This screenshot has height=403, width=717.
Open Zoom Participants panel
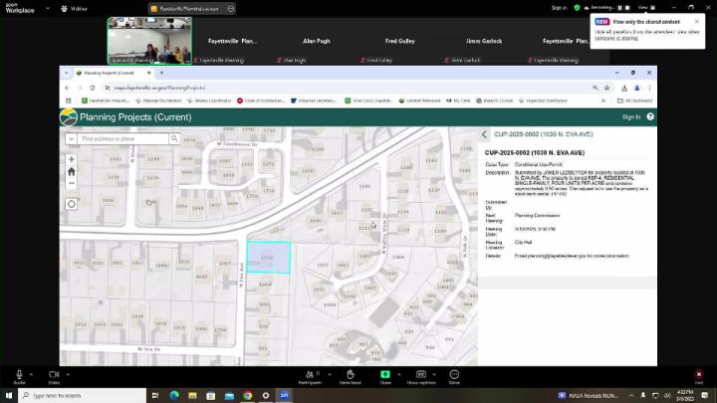point(310,377)
